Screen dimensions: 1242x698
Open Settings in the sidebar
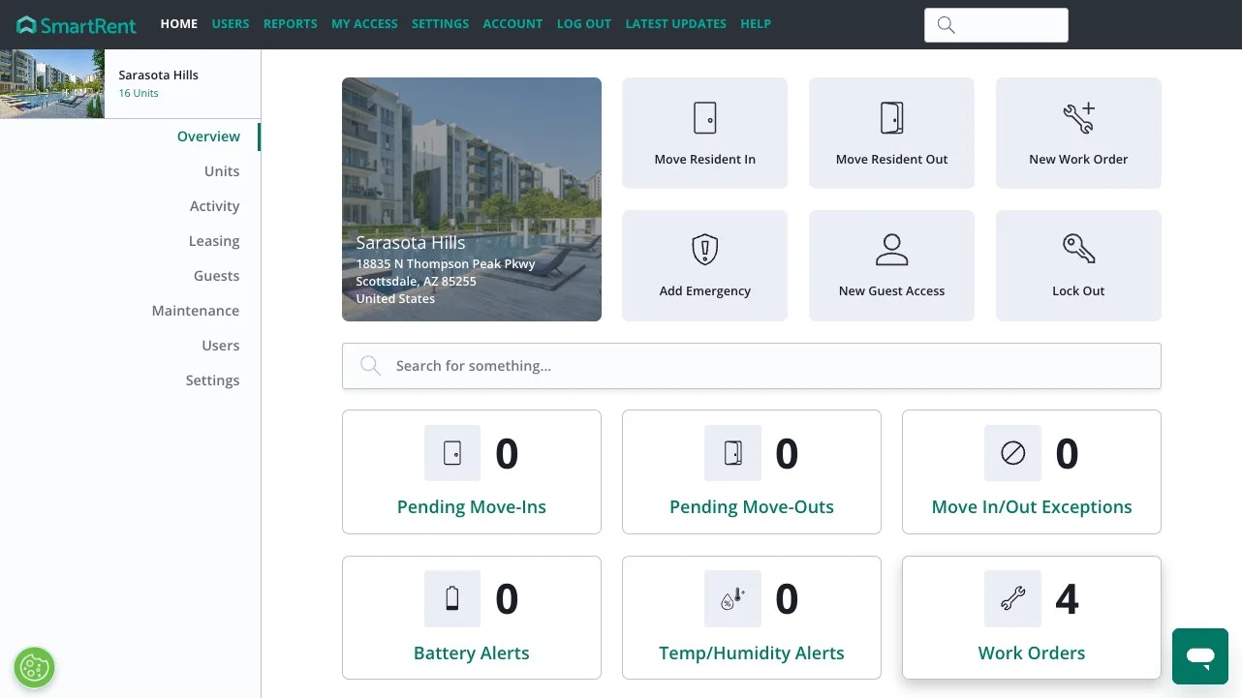213,380
